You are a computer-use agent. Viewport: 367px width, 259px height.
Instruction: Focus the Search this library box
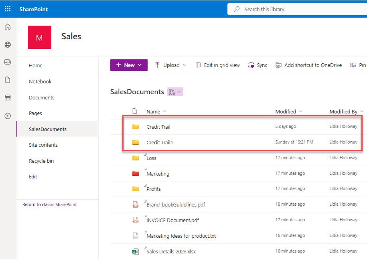tap(297, 9)
